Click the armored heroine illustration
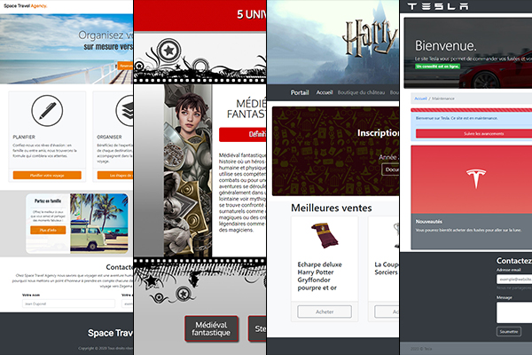Image resolution: width=532 pixels, height=355 pixels. (188, 170)
